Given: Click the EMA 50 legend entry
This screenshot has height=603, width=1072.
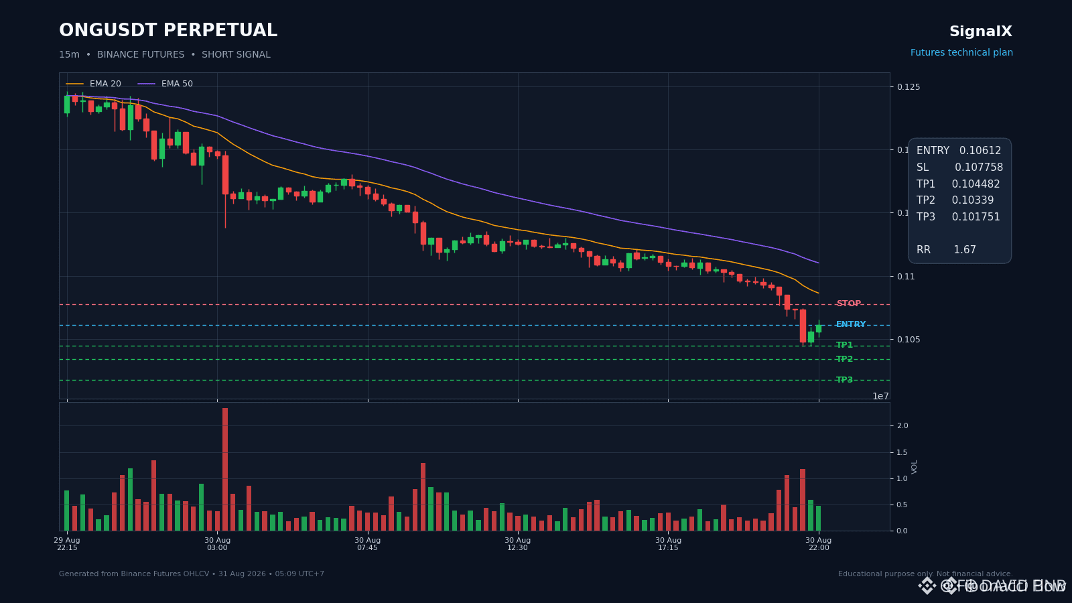Looking at the screenshot, I should (x=165, y=84).
